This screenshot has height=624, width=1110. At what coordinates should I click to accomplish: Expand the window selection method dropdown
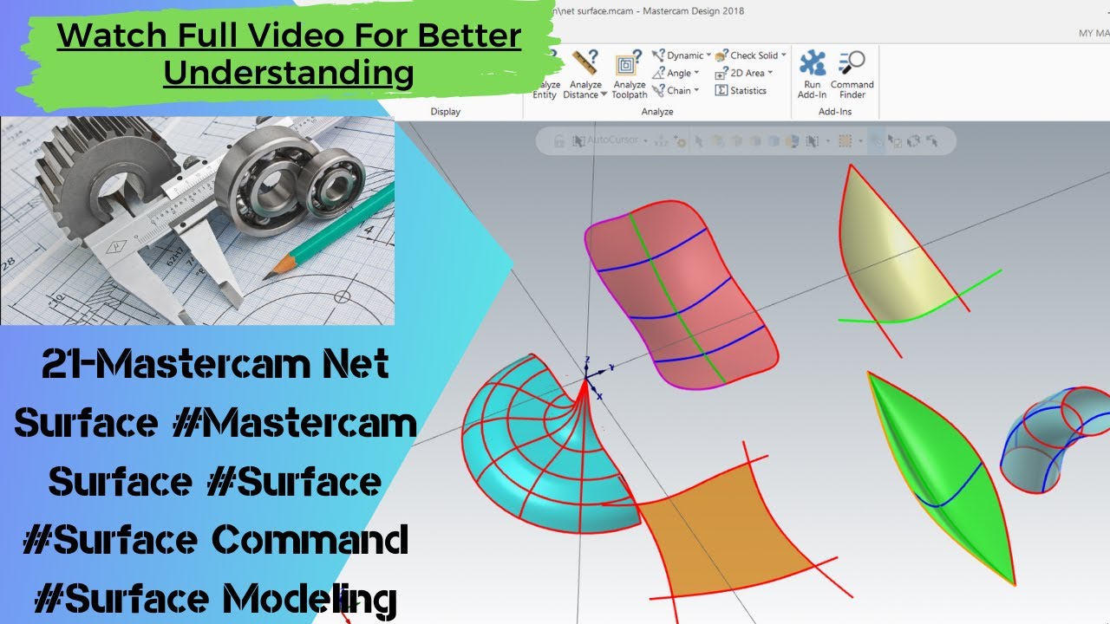point(860,140)
